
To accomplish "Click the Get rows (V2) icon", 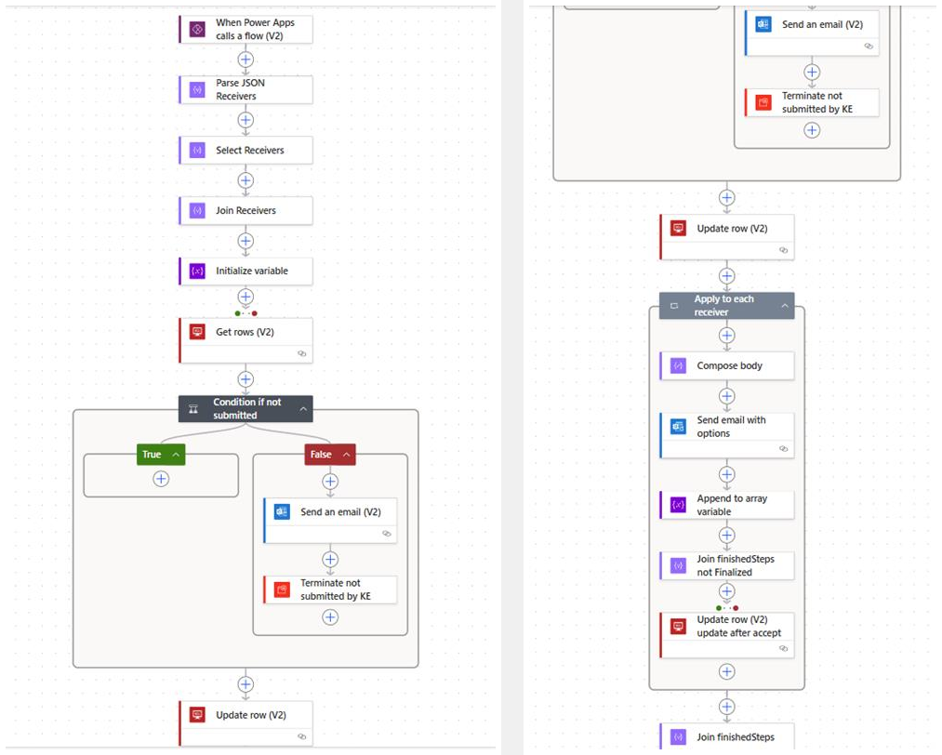I will tap(196, 332).
